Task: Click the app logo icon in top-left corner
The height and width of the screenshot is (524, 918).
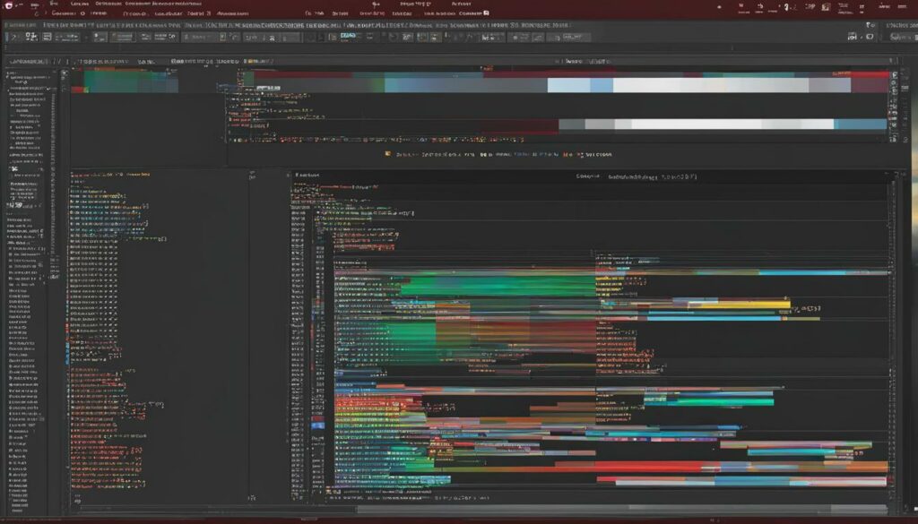Action: [x=8, y=4]
